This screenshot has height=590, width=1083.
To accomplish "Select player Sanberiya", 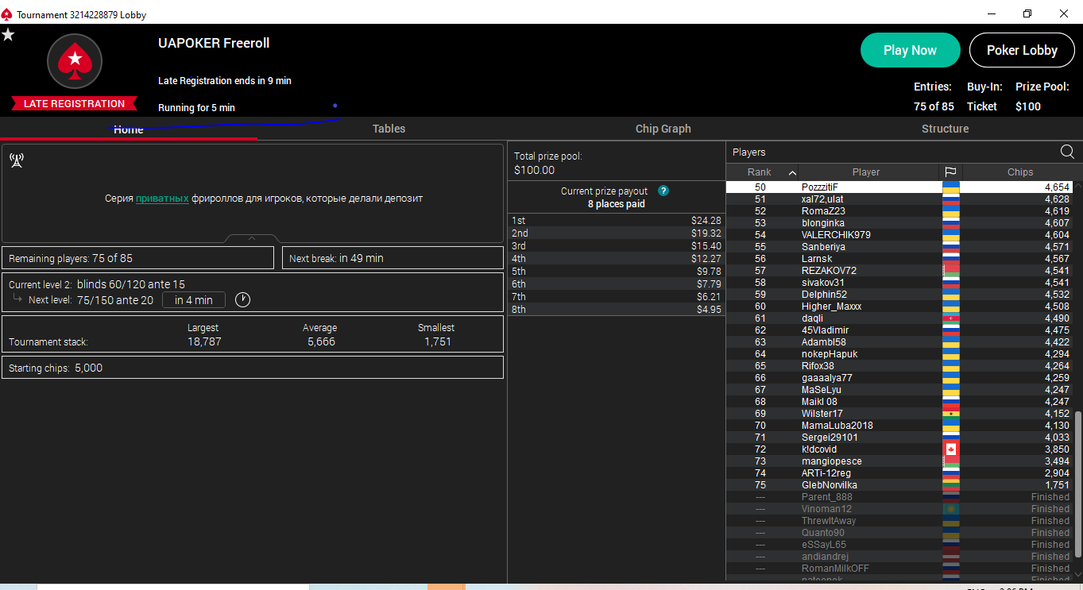I will point(899,247).
